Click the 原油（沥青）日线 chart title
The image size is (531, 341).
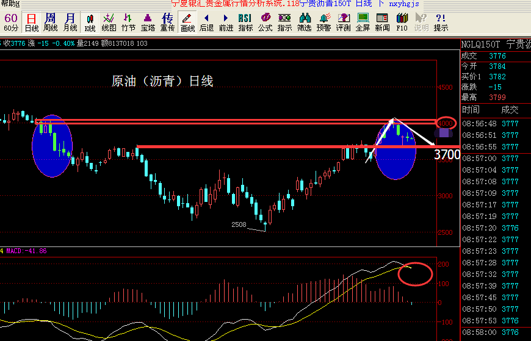pyautogui.click(x=162, y=81)
